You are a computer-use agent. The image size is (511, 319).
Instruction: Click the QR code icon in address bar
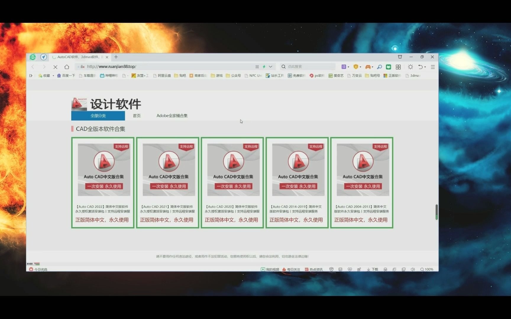click(257, 67)
